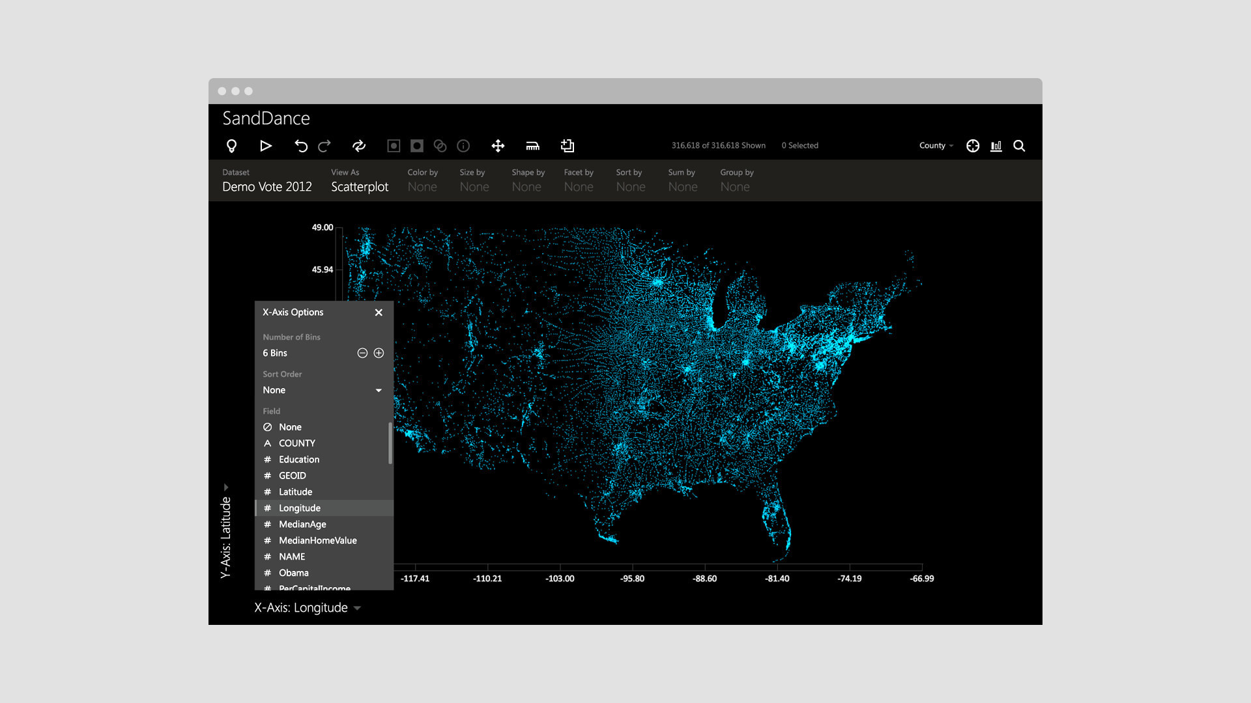Select the four-arrow move tool
This screenshot has width=1251, height=703.
coord(498,146)
